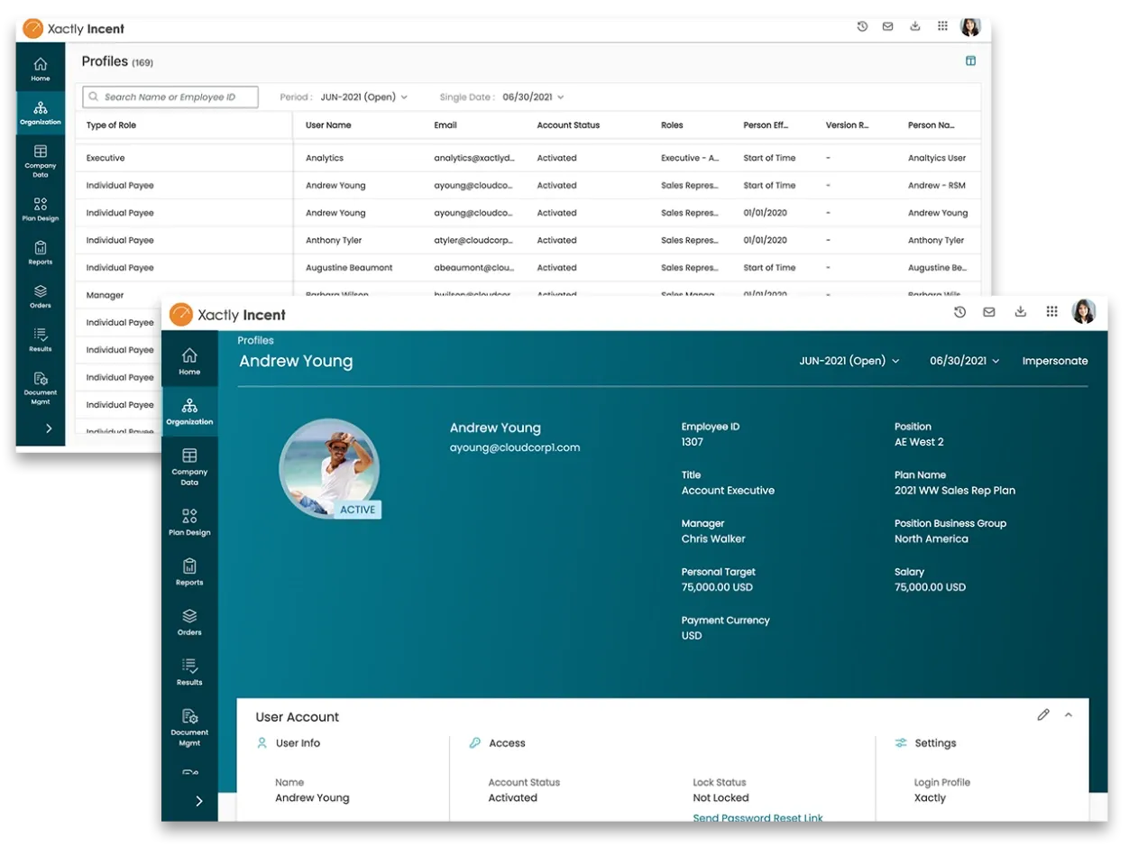Click the ayoung@cloudcorp1.com email on profile
Image resolution: width=1129 pixels, height=847 pixels.
[515, 447]
